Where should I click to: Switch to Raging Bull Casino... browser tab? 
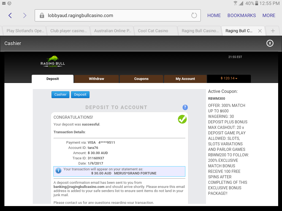tap(200, 31)
